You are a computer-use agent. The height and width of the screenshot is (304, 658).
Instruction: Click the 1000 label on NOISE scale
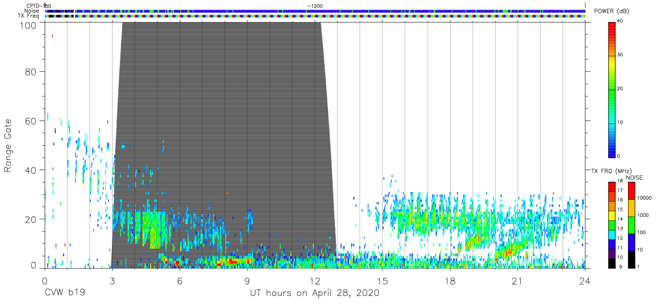click(644, 215)
